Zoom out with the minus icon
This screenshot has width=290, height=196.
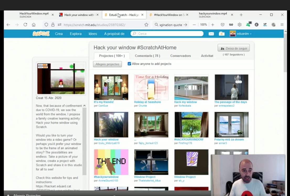click(x=194, y=25)
